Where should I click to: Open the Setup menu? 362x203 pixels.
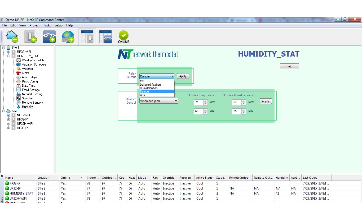(x=58, y=25)
